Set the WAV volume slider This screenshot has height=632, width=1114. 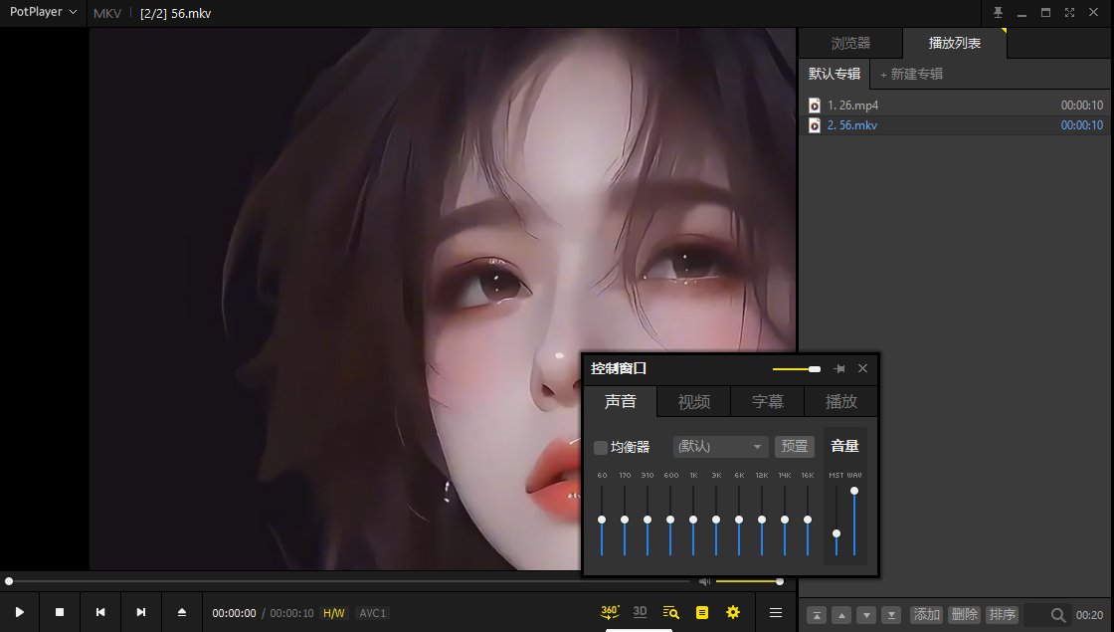click(854, 522)
